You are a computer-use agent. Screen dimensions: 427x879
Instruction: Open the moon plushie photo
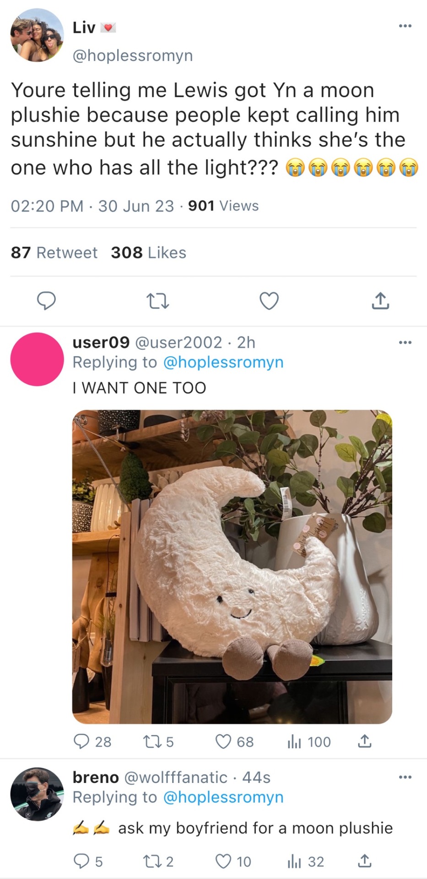click(232, 566)
